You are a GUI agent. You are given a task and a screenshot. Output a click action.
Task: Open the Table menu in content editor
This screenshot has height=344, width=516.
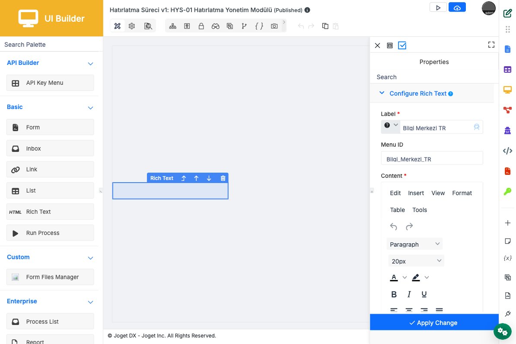point(397,210)
